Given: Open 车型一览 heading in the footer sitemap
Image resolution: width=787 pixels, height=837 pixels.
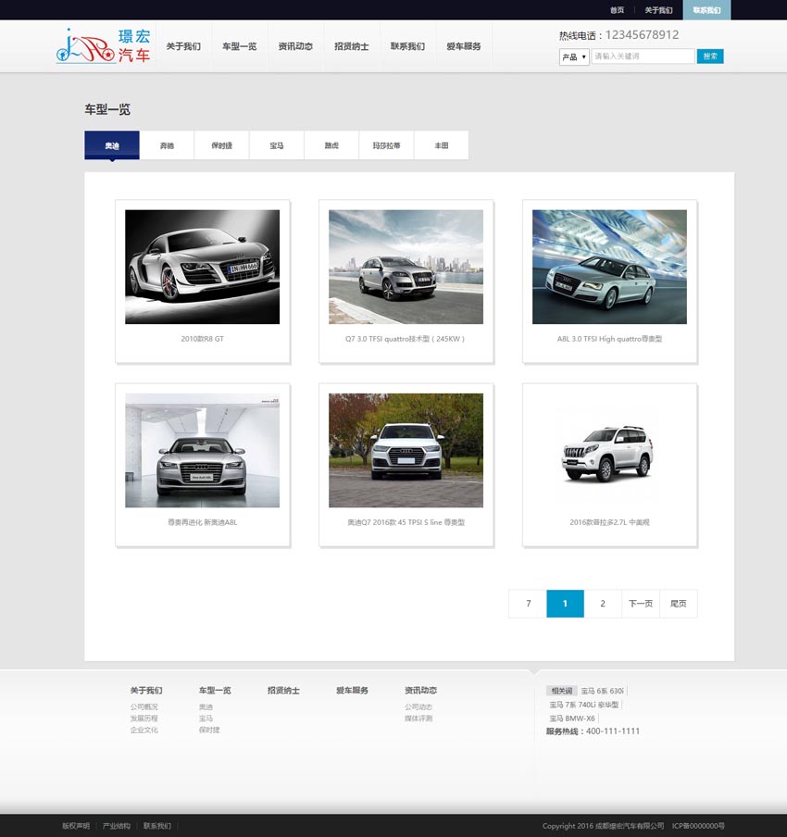Looking at the screenshot, I should (x=215, y=690).
